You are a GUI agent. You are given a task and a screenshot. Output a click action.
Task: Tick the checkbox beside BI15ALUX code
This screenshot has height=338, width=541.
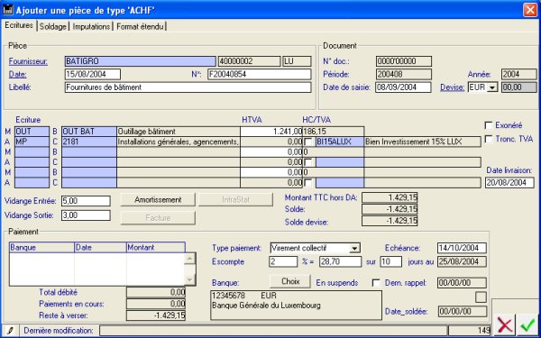coord(308,142)
